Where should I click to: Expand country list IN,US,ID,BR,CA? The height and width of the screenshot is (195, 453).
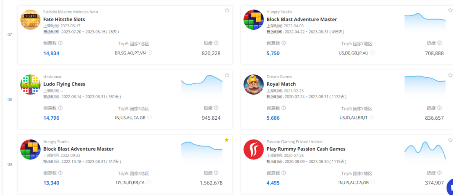click(x=149, y=183)
